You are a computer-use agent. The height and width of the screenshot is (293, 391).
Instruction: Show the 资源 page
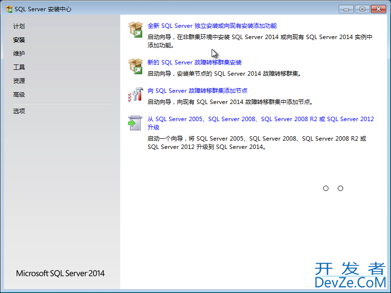[x=19, y=81]
